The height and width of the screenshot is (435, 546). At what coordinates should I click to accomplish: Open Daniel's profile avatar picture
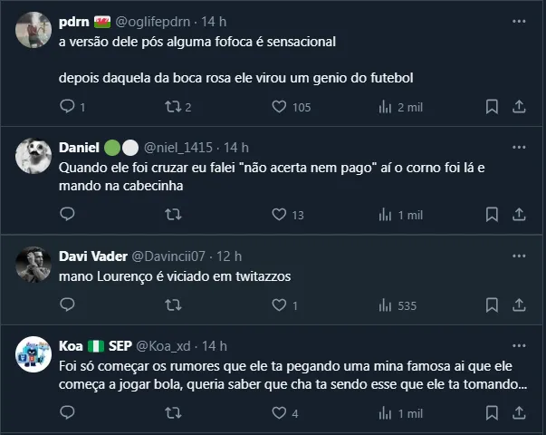point(34,156)
